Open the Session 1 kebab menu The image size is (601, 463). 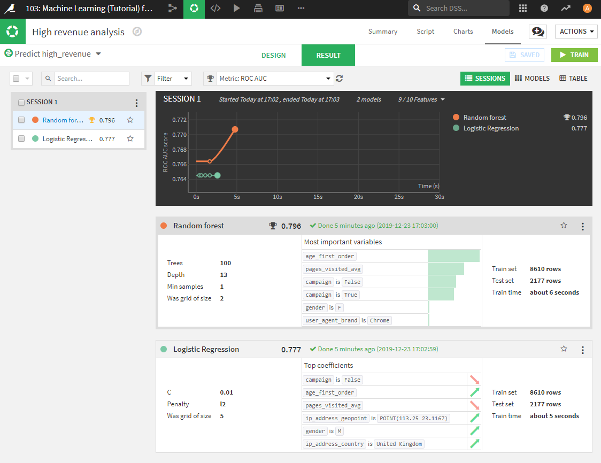point(136,103)
